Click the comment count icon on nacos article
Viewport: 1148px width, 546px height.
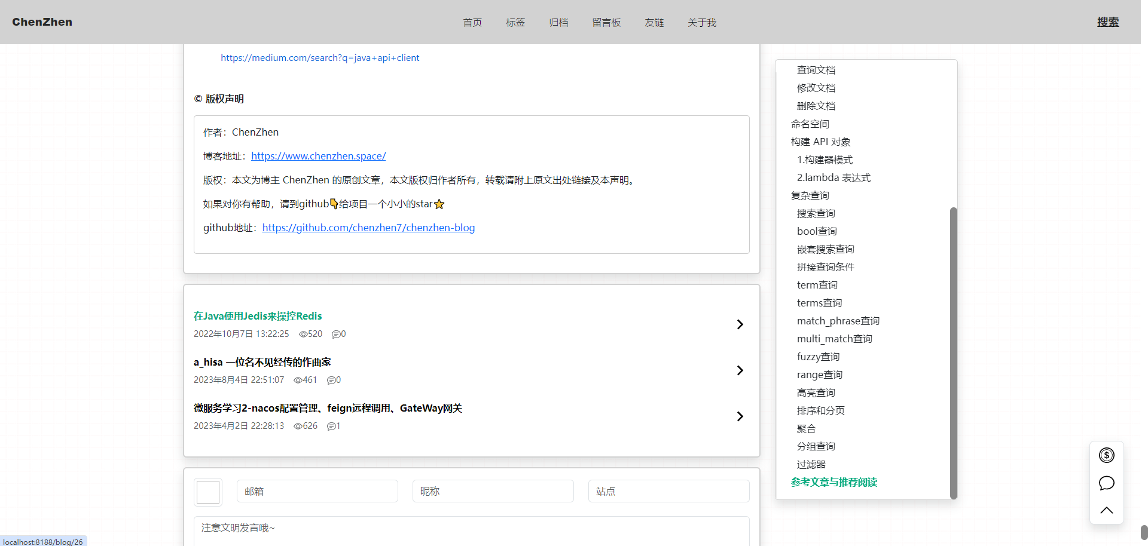[330, 426]
